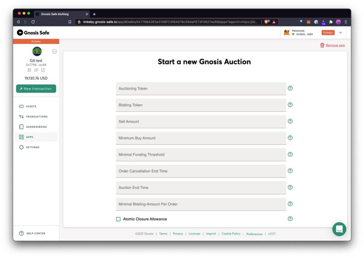Image resolution: width=364 pixels, height=258 pixels.
Task: Click the Terms footer link
Action: pyautogui.click(x=163, y=234)
